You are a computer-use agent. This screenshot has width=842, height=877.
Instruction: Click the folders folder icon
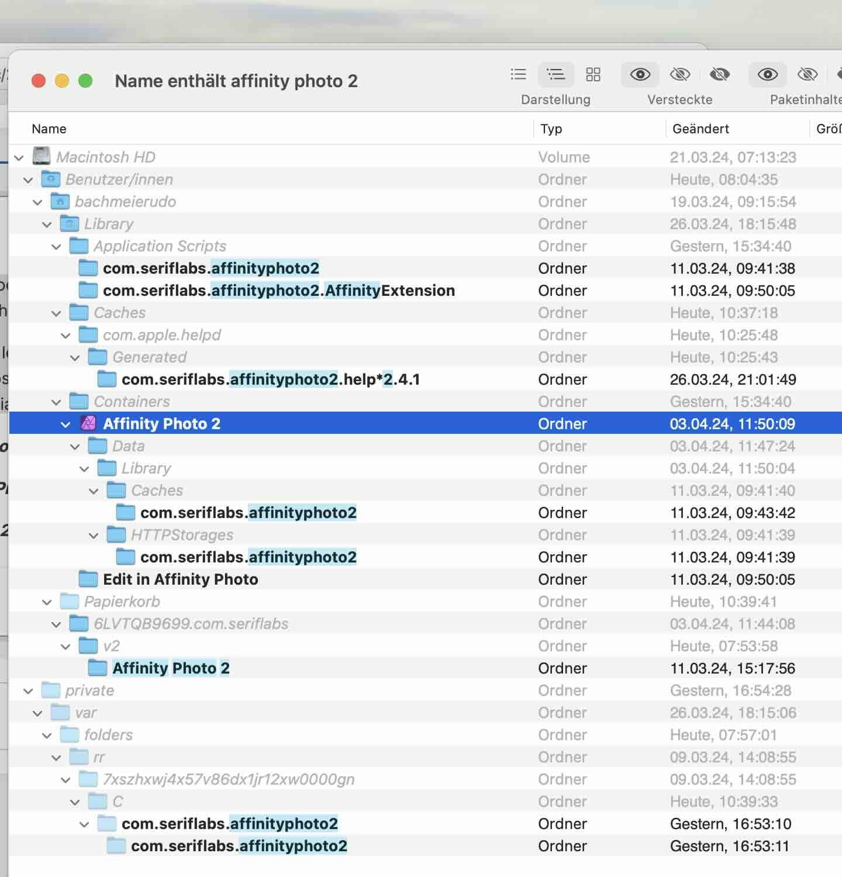pos(70,734)
